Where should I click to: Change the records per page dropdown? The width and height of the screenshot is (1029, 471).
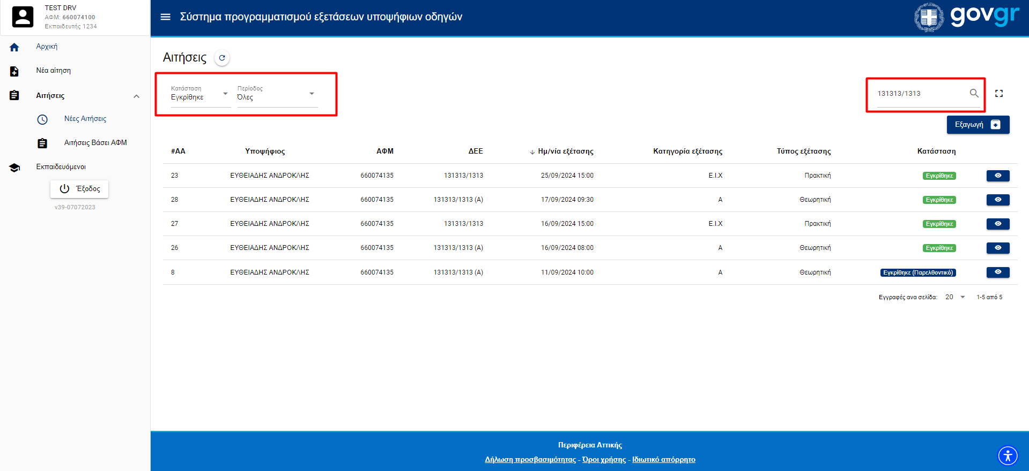click(955, 297)
